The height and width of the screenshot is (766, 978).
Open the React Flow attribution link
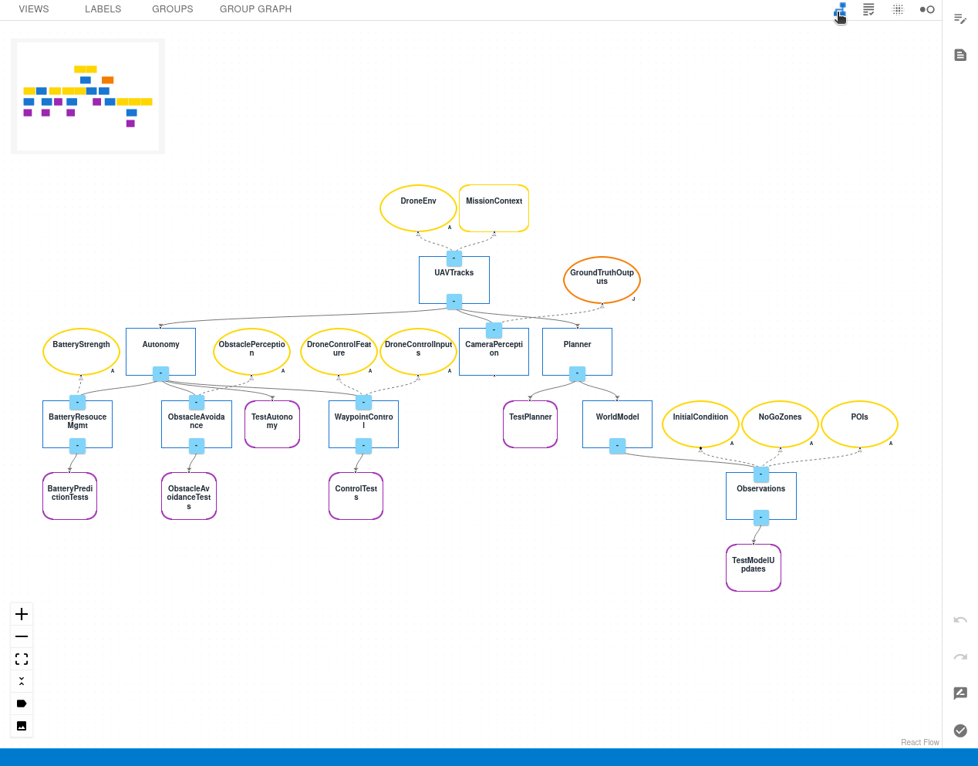(x=919, y=742)
